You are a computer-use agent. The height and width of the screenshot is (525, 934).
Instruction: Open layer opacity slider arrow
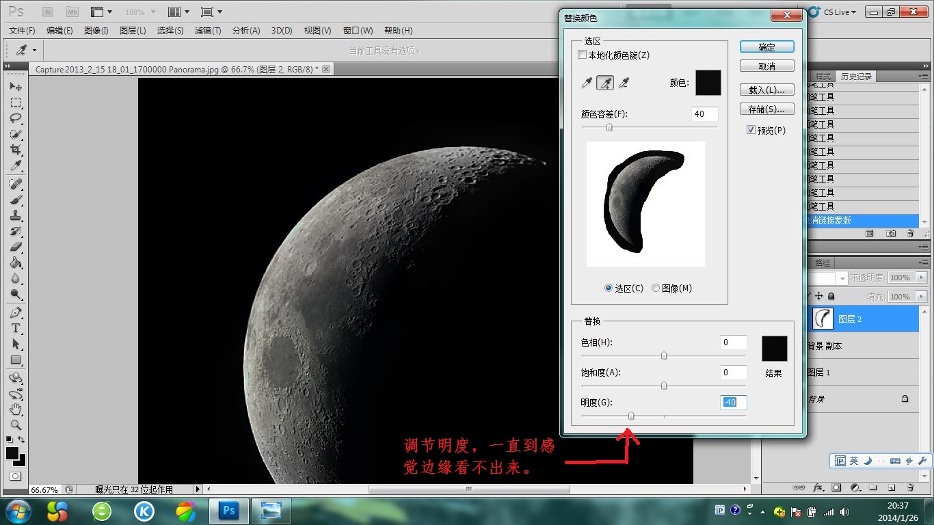click(x=922, y=278)
